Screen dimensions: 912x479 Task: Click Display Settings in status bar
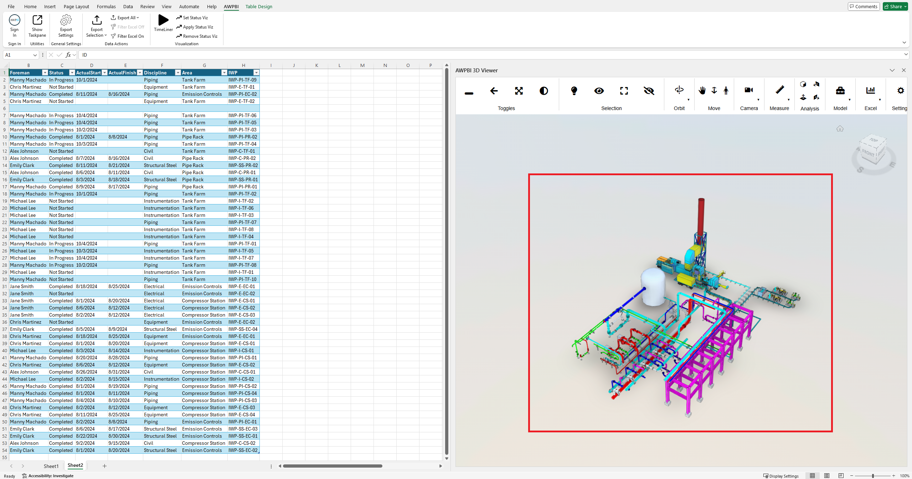[x=781, y=476]
